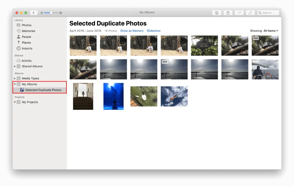Select the Selected Duplicate Photos album
Image resolution: width=294 pixels, height=186 pixels.
pos(43,90)
